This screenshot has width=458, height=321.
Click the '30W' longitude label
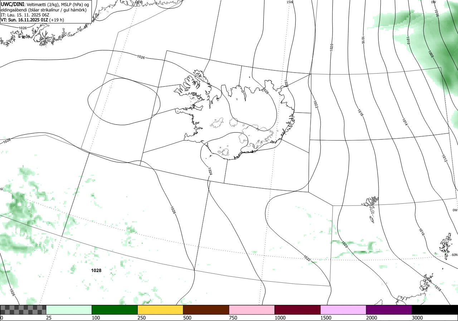pyautogui.click(x=139, y=2)
